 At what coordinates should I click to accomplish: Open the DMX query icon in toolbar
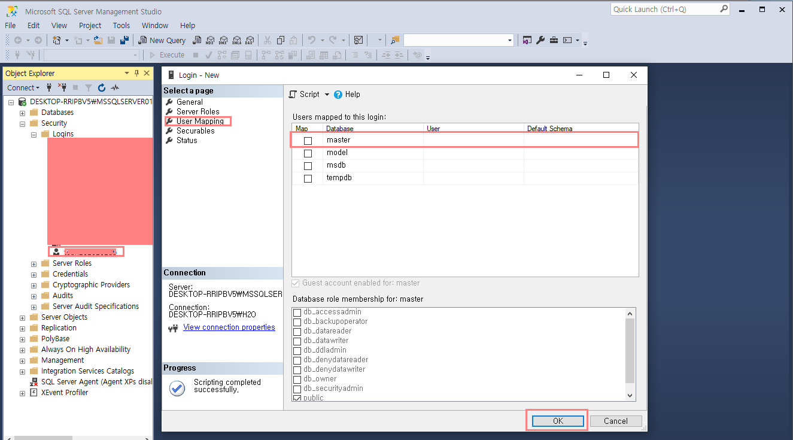click(x=223, y=40)
